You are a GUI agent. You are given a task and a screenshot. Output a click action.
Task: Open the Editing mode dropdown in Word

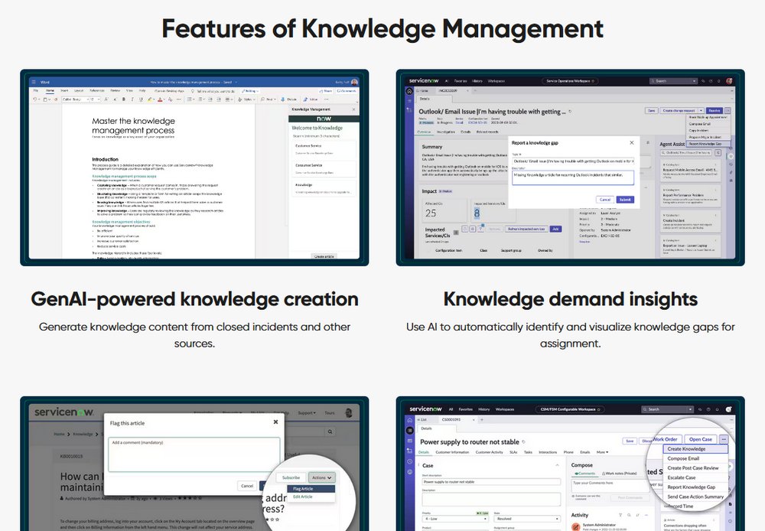[x=251, y=91]
